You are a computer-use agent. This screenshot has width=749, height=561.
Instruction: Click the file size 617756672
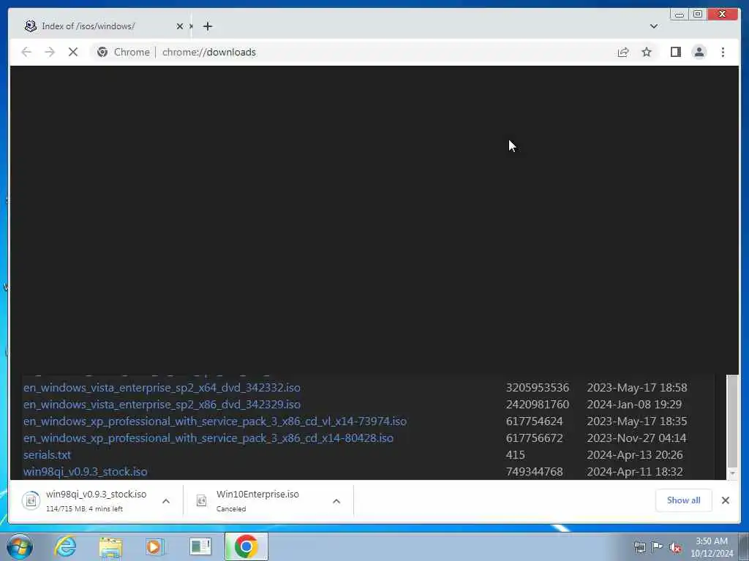(x=534, y=438)
